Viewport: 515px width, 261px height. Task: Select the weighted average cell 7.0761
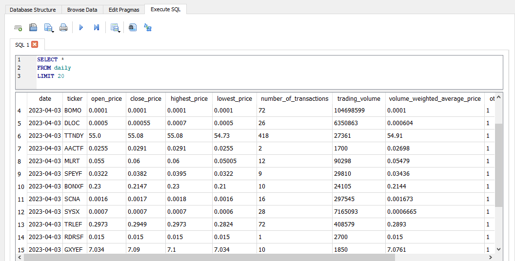(x=435, y=249)
